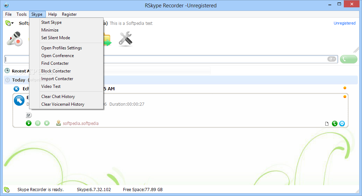The image size is (362, 196).
Task: Click the orange dot inside the recording card
Action: pyautogui.click(x=345, y=97)
